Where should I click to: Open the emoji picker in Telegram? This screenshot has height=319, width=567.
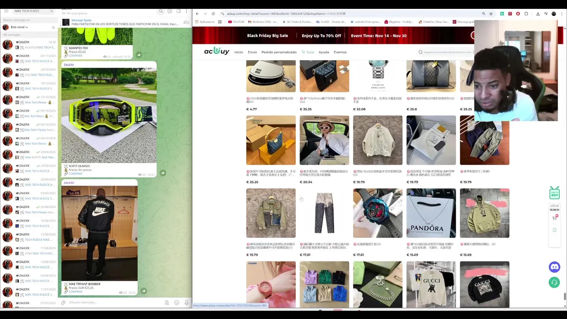click(177, 303)
